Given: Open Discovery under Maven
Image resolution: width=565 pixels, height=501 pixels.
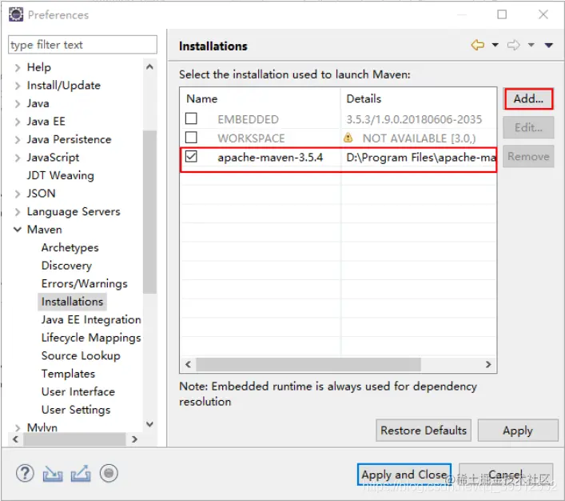Looking at the screenshot, I should pos(66,266).
